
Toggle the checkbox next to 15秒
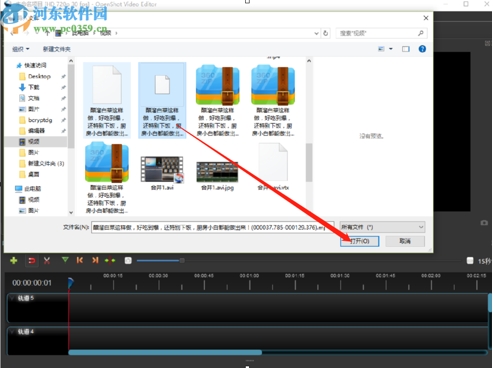pyautogui.click(x=469, y=261)
